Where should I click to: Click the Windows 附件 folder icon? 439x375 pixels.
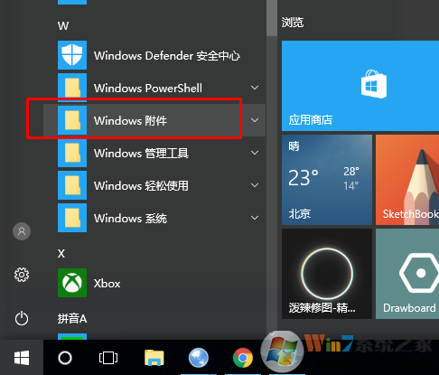pos(72,120)
